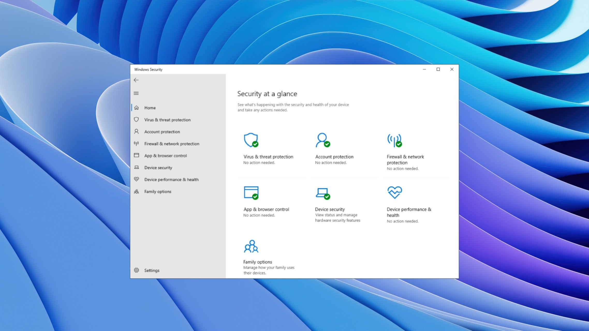This screenshot has height=331, width=589.
Task: Go to App & browser control in sidebar
Action: click(x=178, y=155)
